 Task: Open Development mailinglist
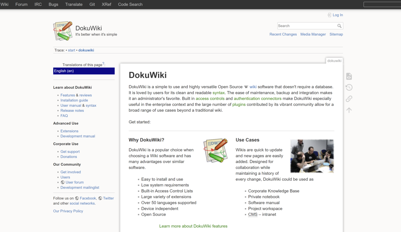(x=80, y=188)
